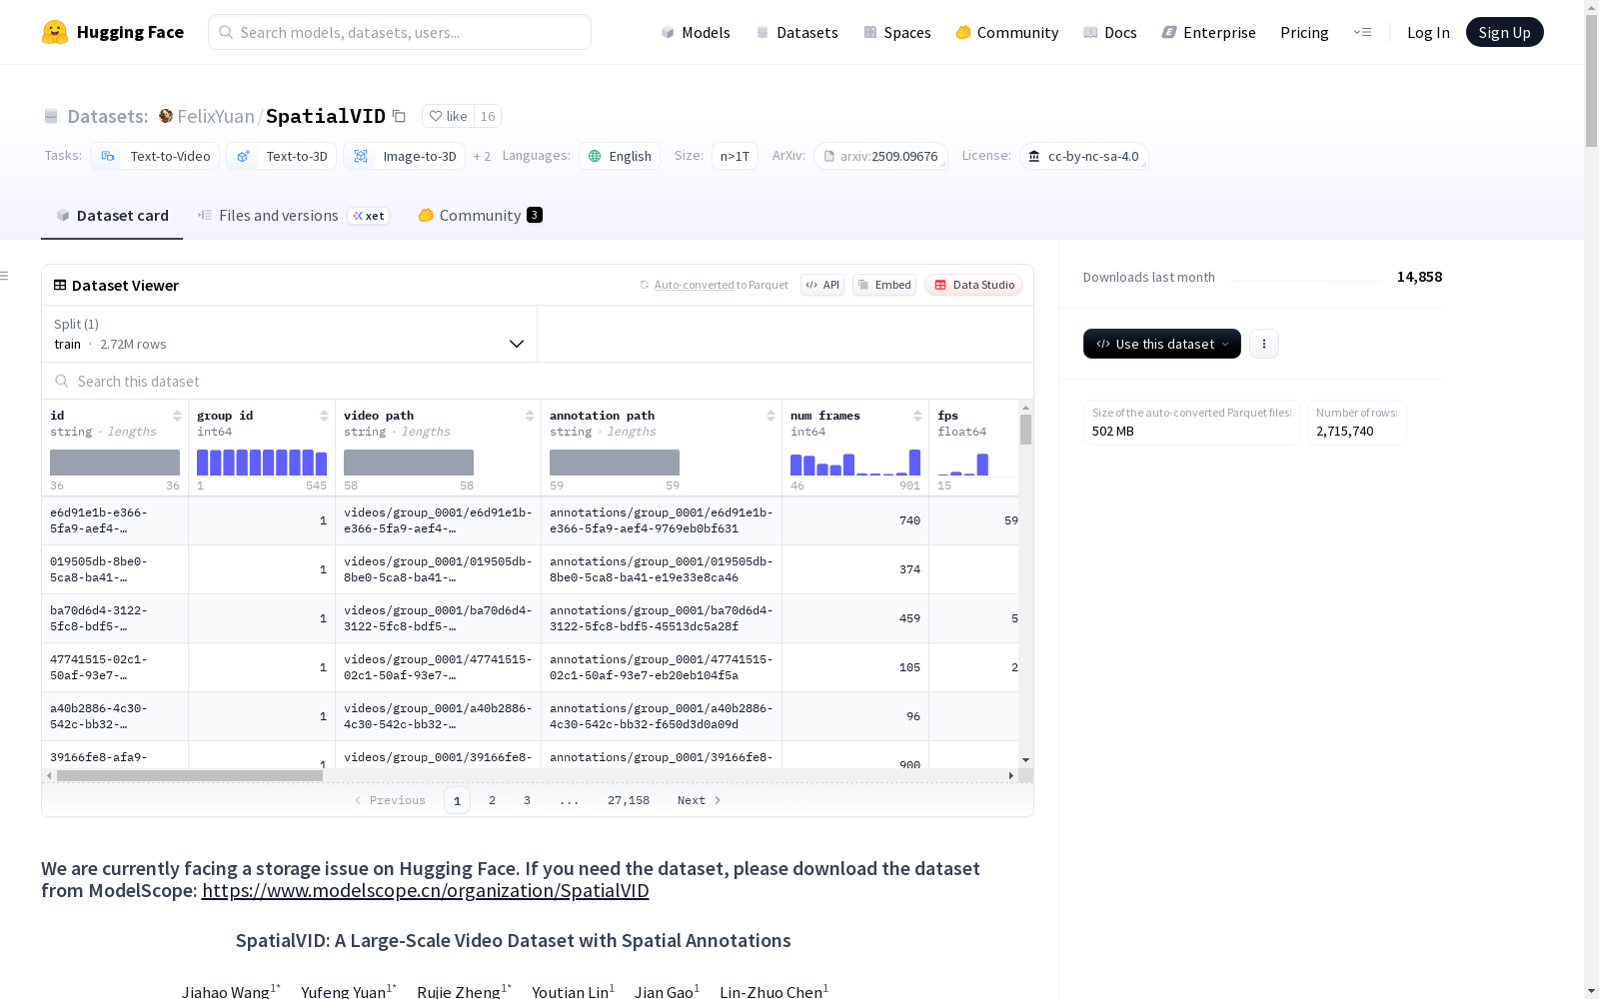Open Data Studio

coord(974,285)
